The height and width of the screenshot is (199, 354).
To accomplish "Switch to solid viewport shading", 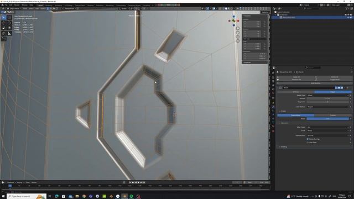I will pos(226,9).
